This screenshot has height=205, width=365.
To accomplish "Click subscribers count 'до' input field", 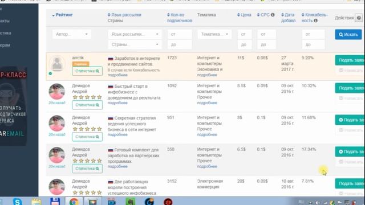I will click(x=180, y=44).
